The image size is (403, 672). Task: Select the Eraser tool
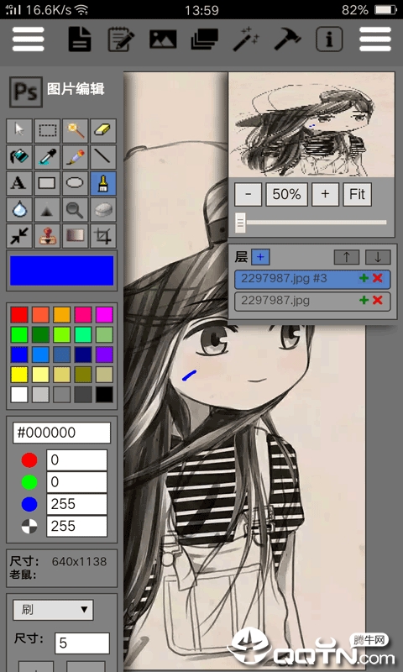(103, 131)
